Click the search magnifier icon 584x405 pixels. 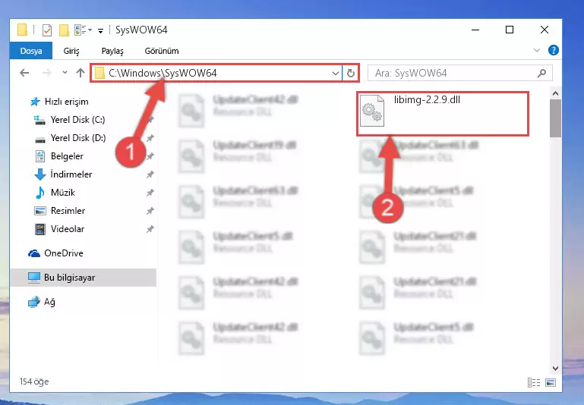[542, 74]
